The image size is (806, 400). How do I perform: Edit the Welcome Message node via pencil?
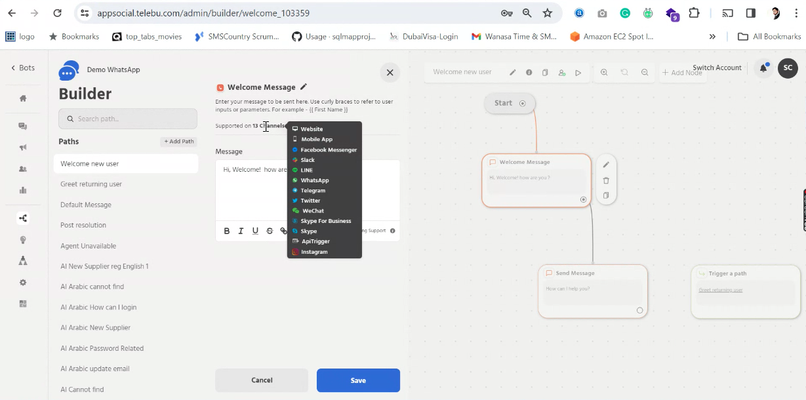tap(606, 165)
